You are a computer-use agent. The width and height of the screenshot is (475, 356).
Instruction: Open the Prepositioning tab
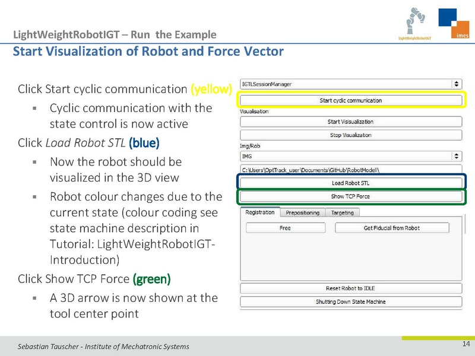coord(302,212)
